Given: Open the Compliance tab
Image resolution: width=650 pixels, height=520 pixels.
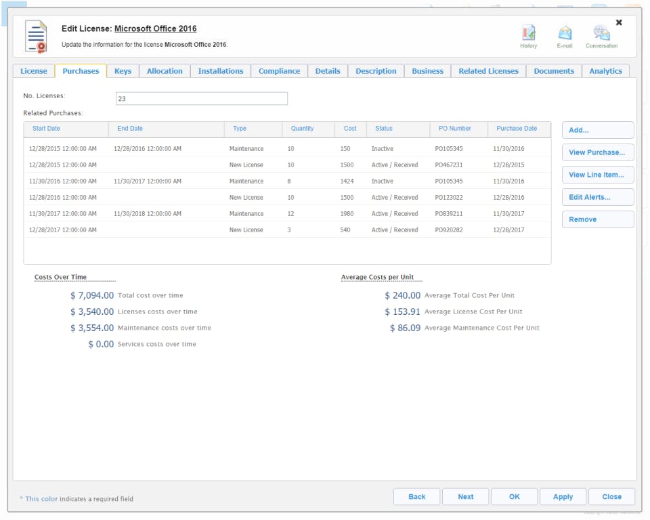Looking at the screenshot, I should [x=279, y=71].
